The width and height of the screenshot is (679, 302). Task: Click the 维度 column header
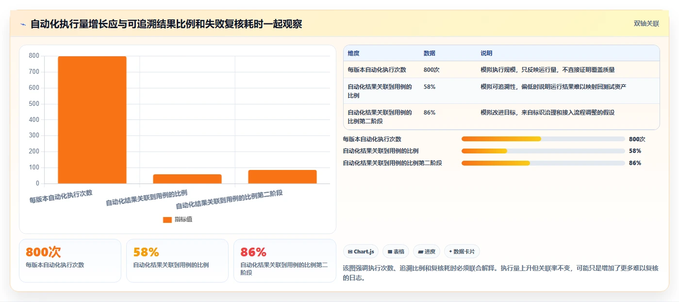(x=353, y=53)
